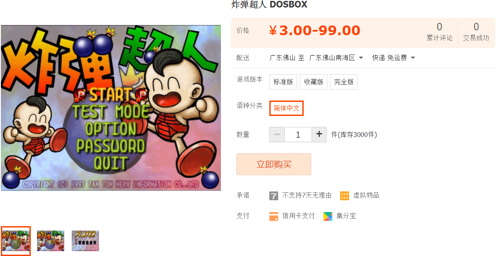
Task: Click the credit card payment icon
Action: 274,216
